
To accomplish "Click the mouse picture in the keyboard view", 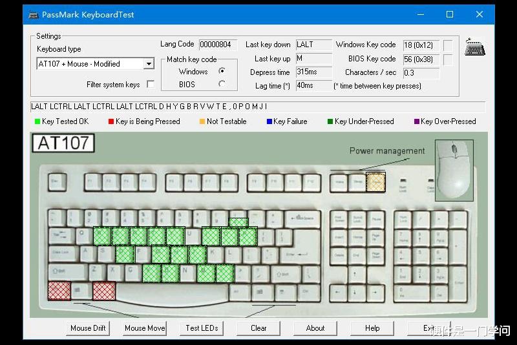I will click(x=454, y=170).
